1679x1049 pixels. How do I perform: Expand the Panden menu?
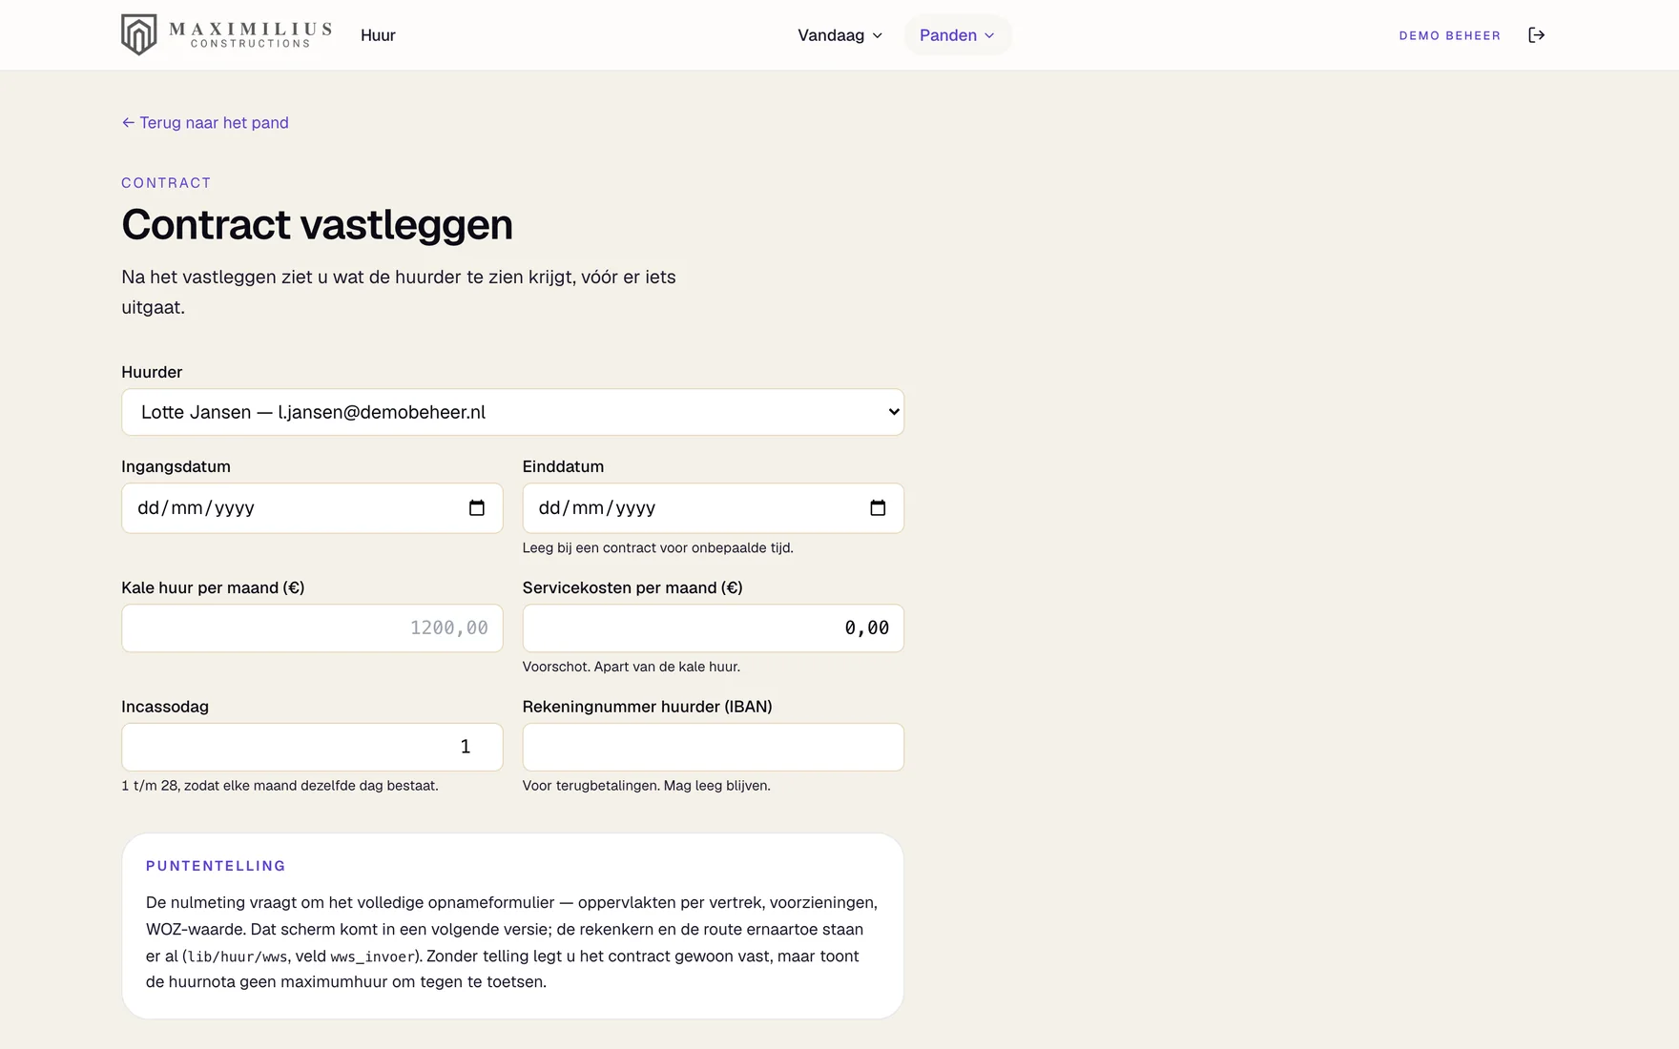pos(958,35)
